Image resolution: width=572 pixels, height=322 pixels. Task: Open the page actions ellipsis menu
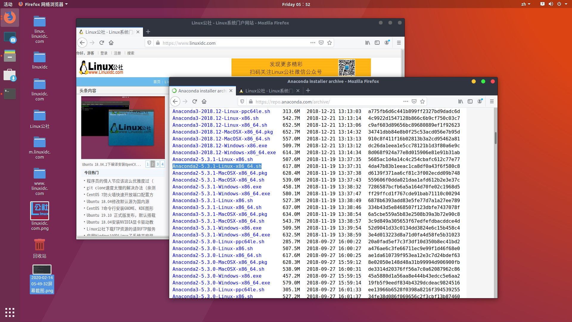click(405, 101)
